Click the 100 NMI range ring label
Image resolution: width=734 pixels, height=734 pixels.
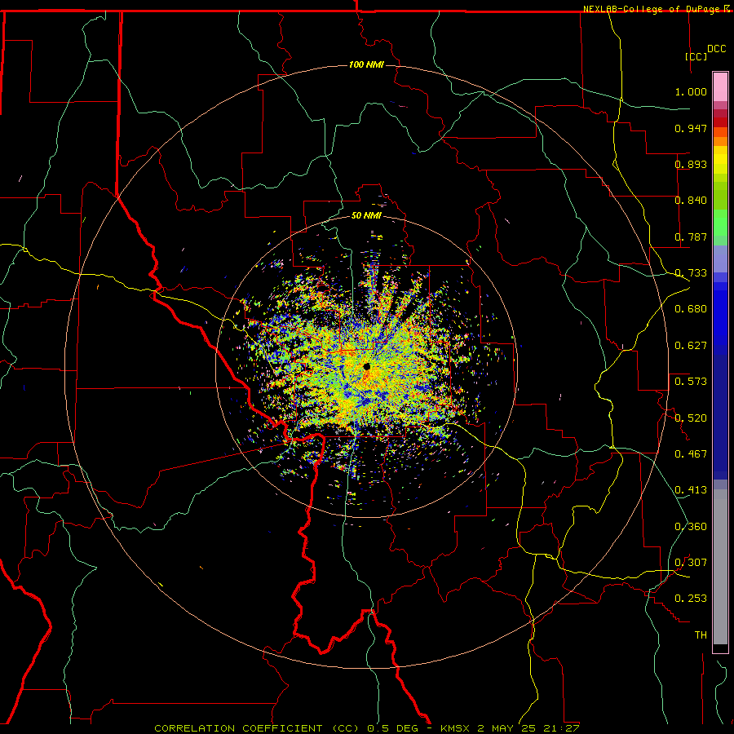coord(366,64)
